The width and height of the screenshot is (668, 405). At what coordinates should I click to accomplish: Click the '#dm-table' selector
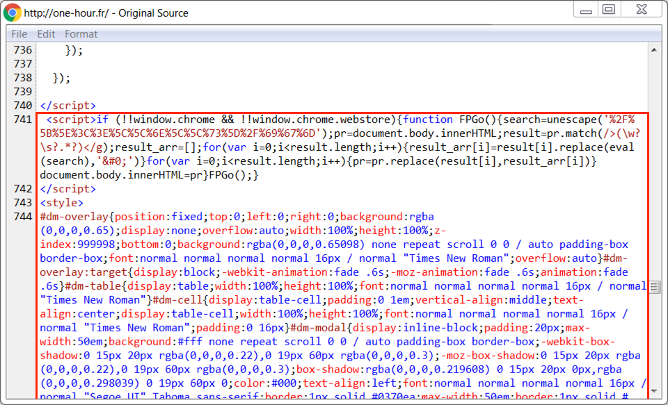93,286
